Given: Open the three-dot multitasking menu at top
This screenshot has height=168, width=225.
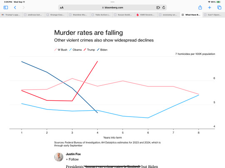Looking at the screenshot, I should click(112, 2).
